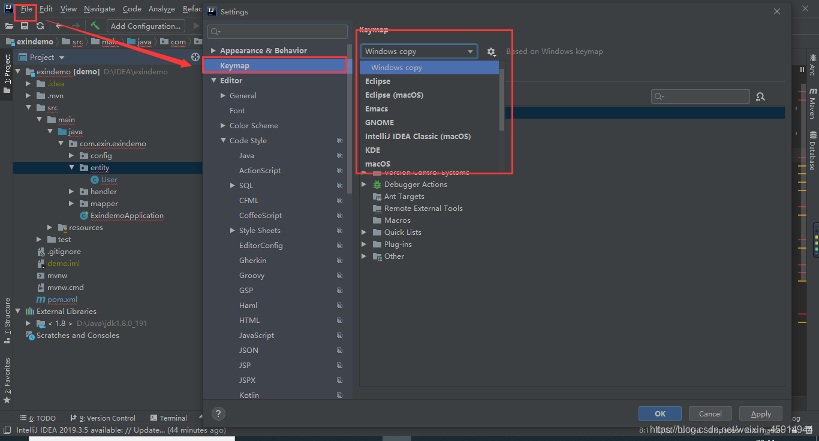The width and height of the screenshot is (819, 441).
Task: Open the Database side tool window
Action: click(812, 150)
